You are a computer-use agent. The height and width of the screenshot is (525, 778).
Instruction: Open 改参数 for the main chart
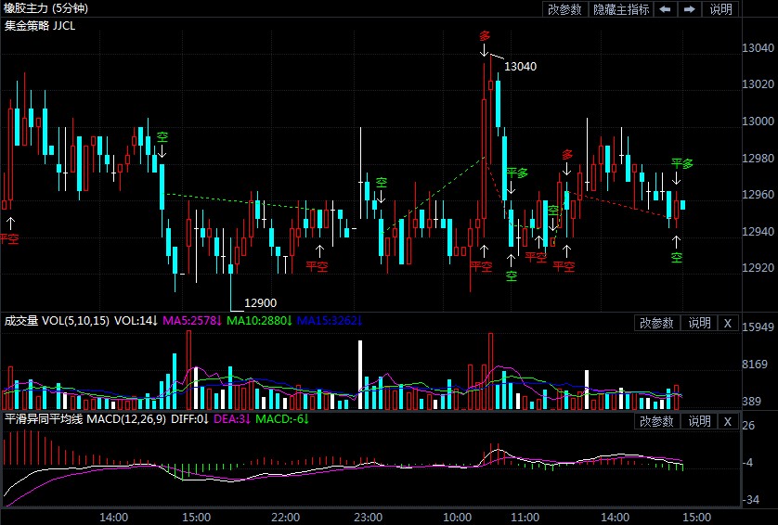tap(564, 9)
